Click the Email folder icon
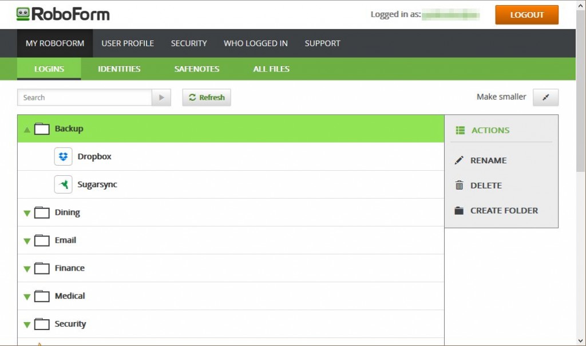586x346 pixels. 42,240
